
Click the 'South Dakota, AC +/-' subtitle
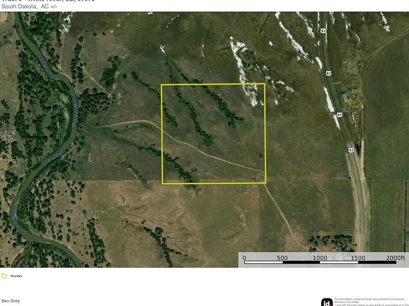(x=29, y=6)
